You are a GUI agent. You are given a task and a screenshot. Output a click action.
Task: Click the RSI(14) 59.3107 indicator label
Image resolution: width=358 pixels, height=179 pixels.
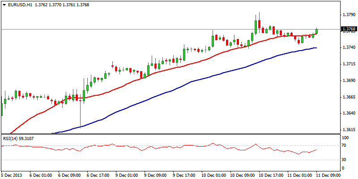(18, 138)
